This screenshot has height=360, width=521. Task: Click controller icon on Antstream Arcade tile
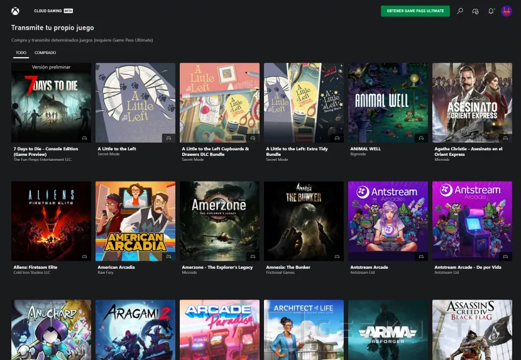pyautogui.click(x=421, y=256)
